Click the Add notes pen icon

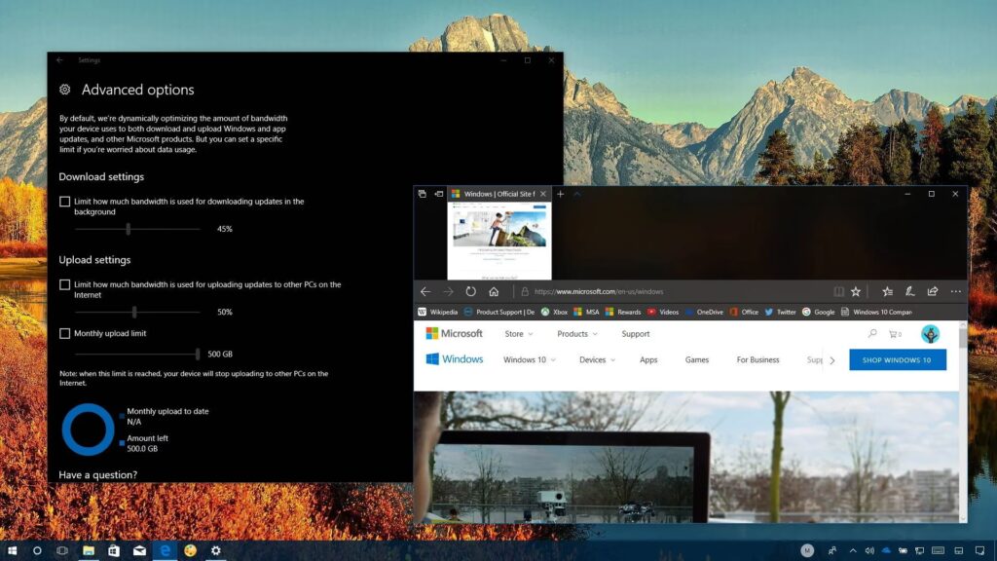point(909,291)
